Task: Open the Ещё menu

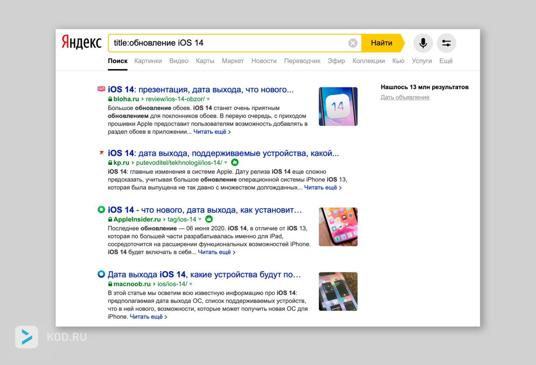Action: (446, 61)
